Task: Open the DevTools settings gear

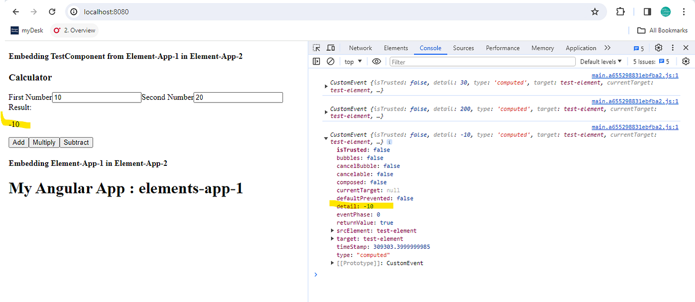Action: pyautogui.click(x=659, y=48)
